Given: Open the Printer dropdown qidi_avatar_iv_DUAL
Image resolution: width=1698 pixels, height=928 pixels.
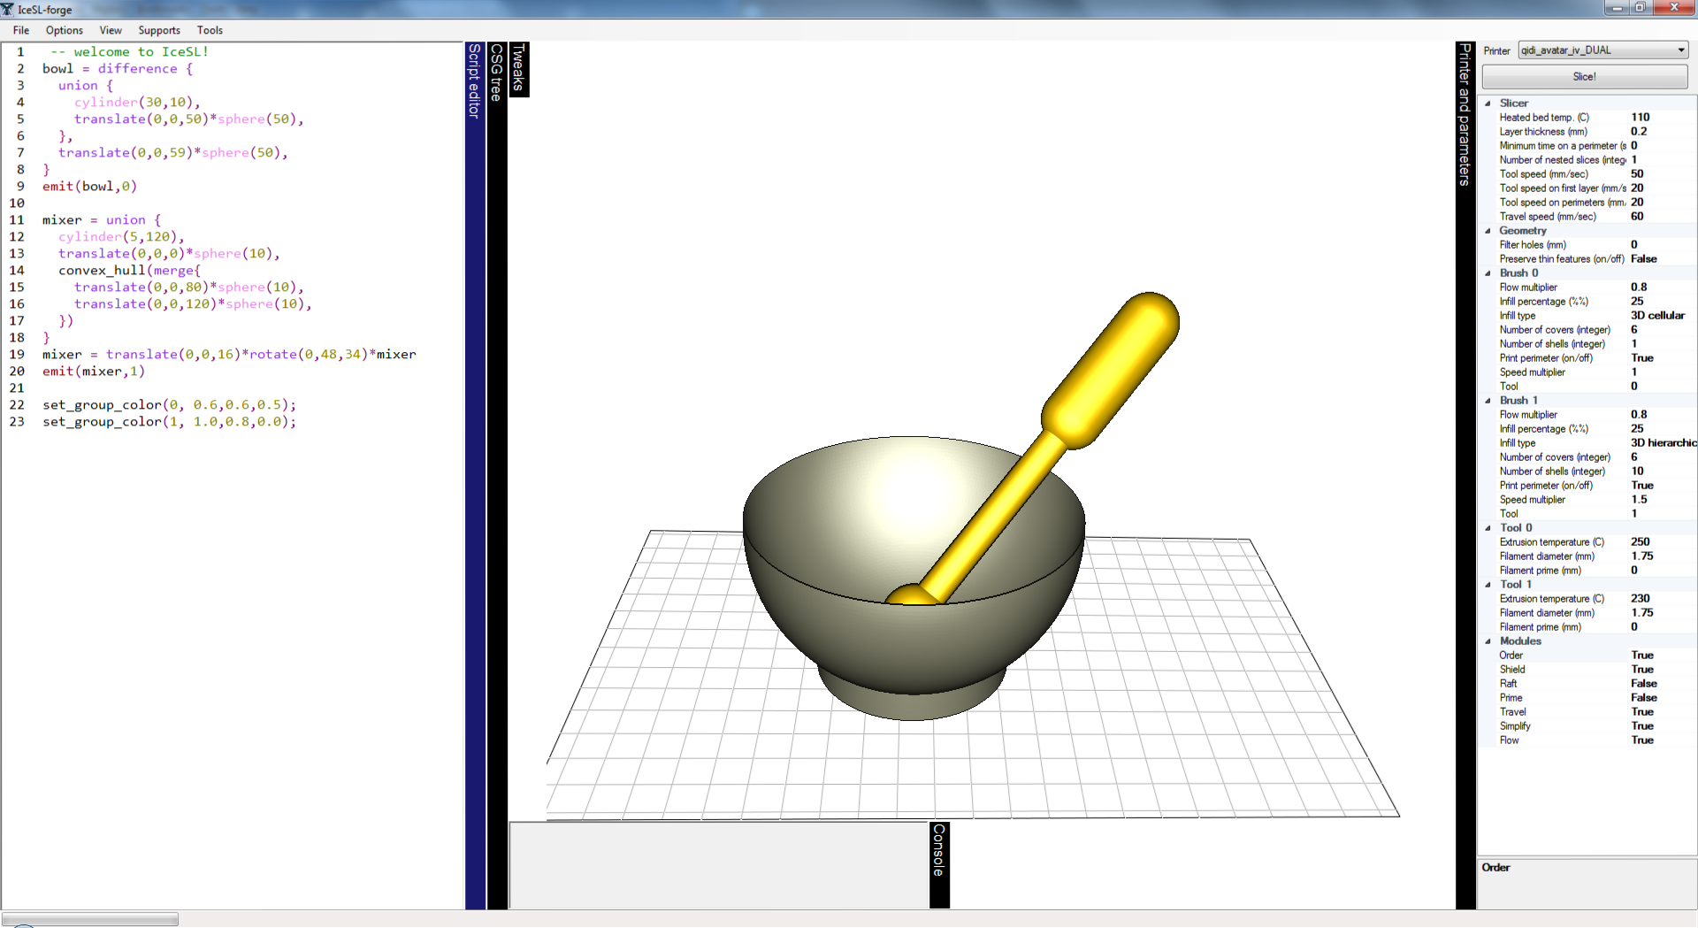Looking at the screenshot, I should tap(1602, 50).
